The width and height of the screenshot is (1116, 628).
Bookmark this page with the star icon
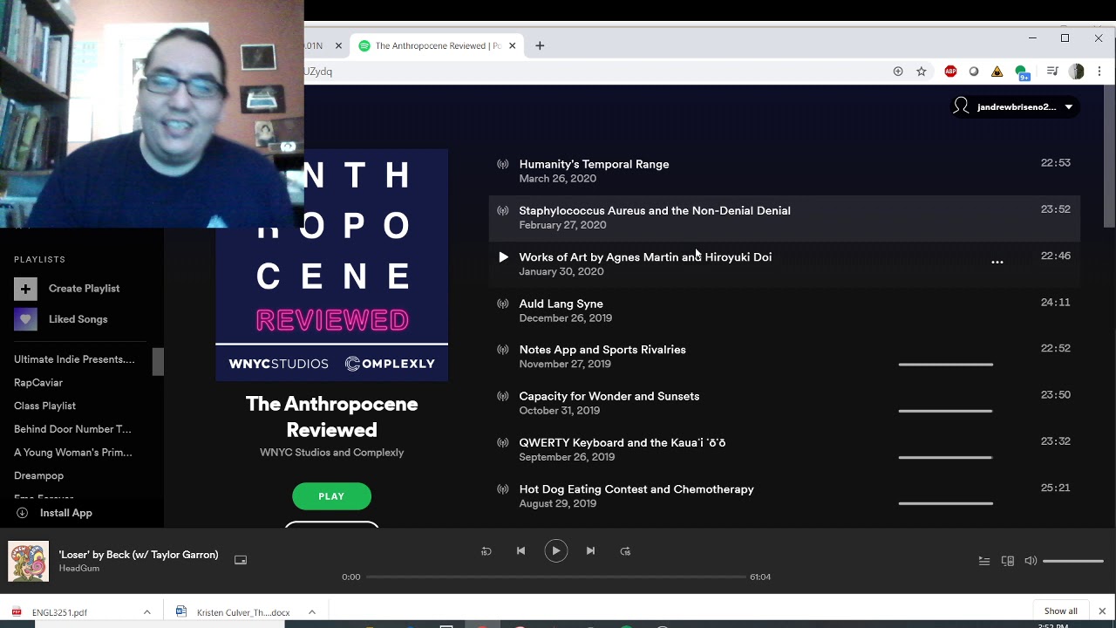922,72
